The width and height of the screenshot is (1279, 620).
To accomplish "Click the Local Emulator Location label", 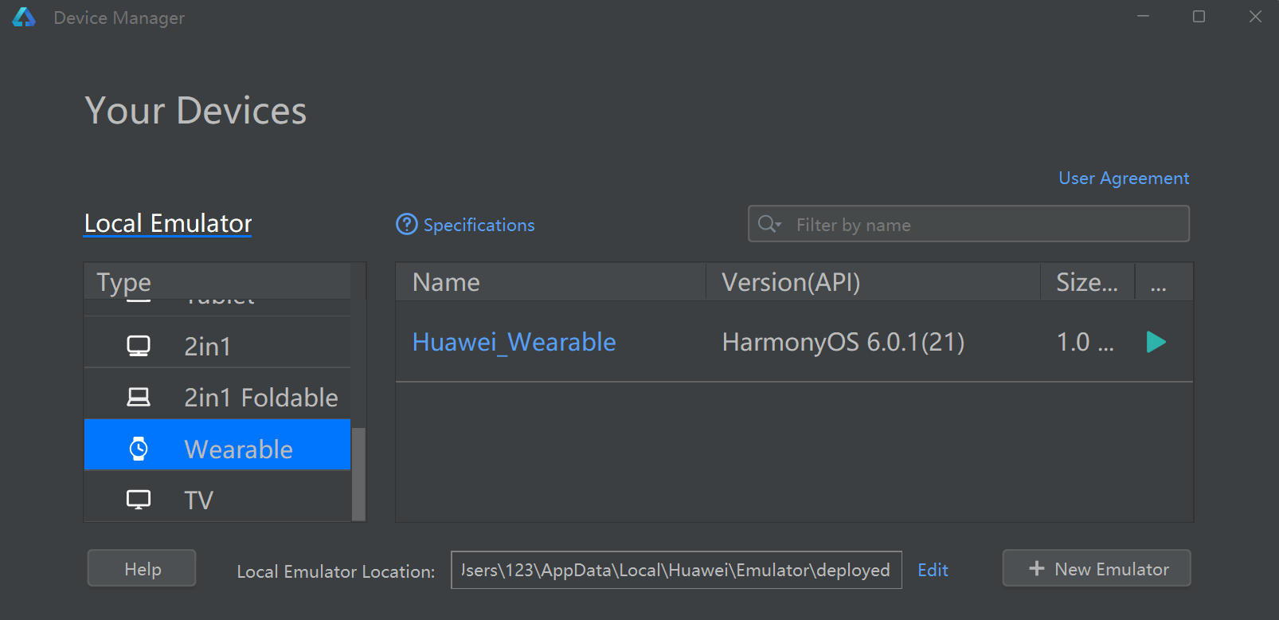I will click(335, 571).
